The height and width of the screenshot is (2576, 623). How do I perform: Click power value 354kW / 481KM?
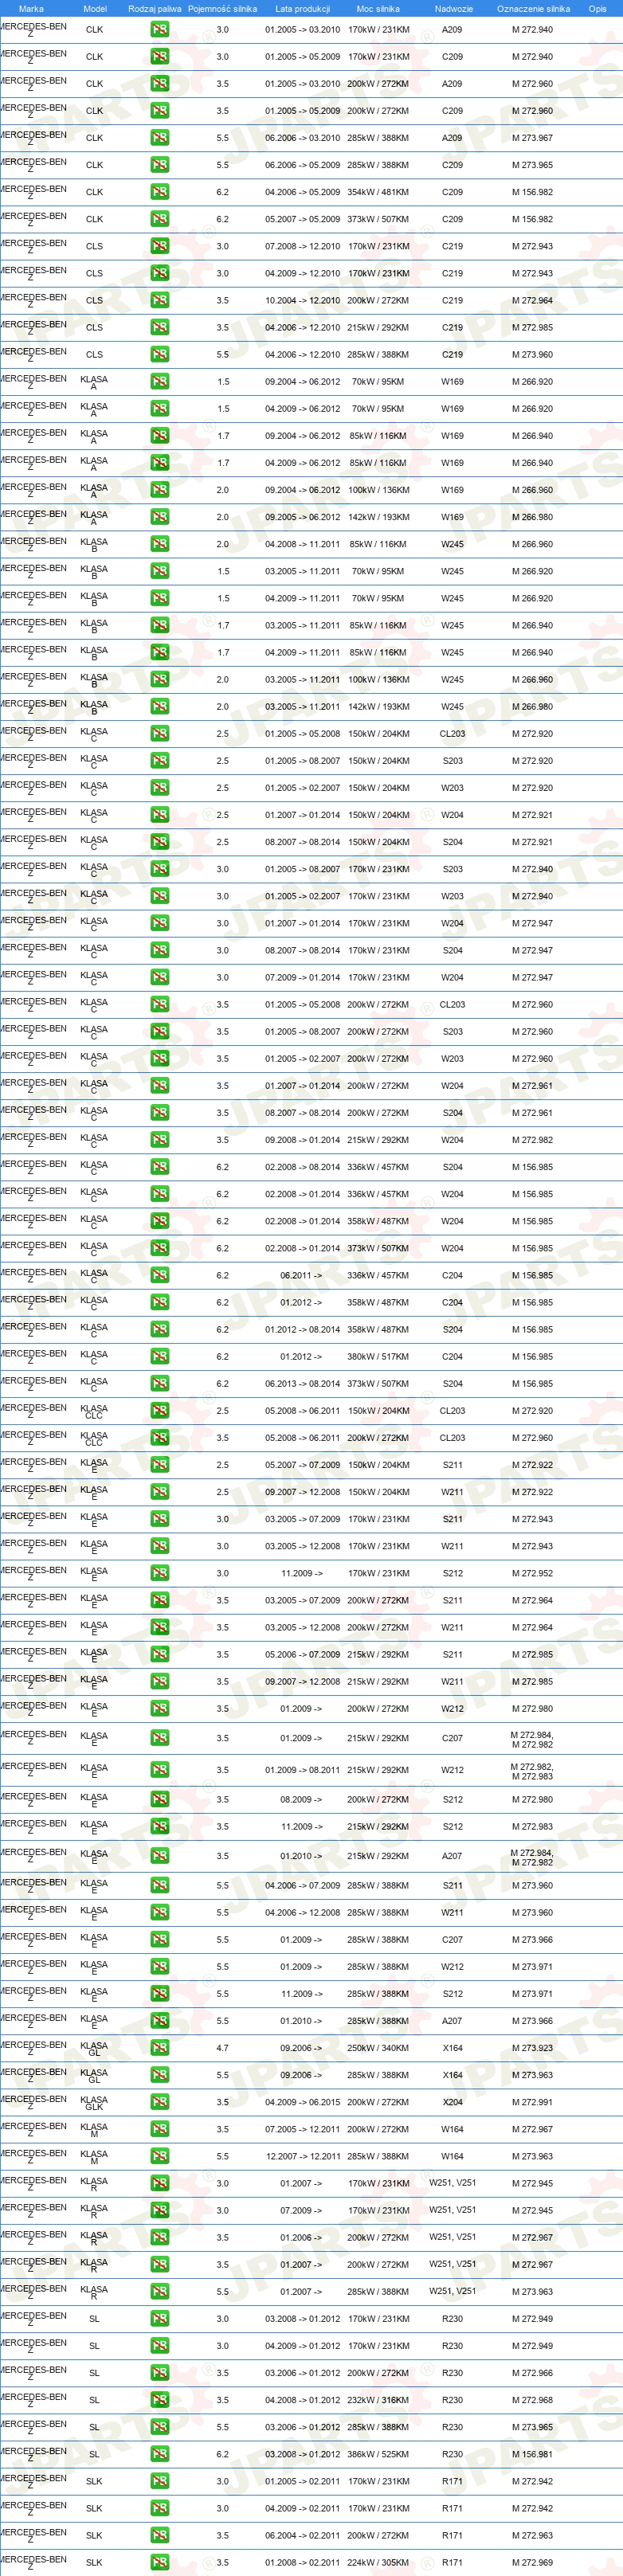pos(378,192)
